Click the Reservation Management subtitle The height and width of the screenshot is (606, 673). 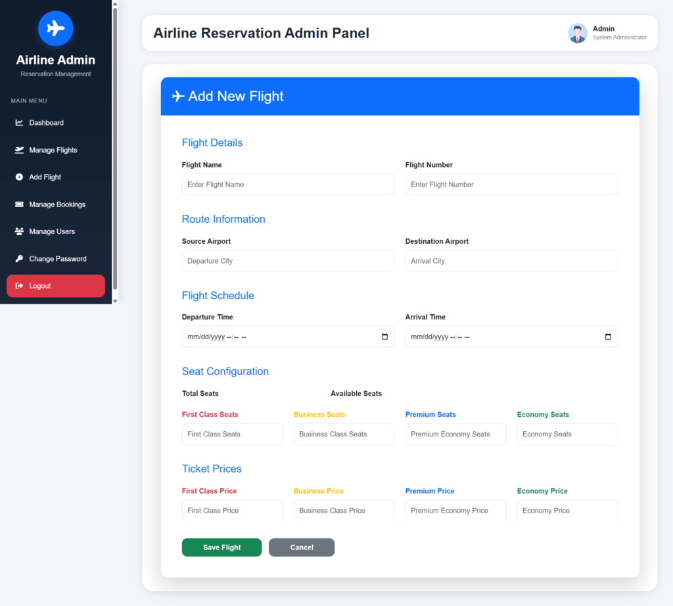pyautogui.click(x=56, y=74)
